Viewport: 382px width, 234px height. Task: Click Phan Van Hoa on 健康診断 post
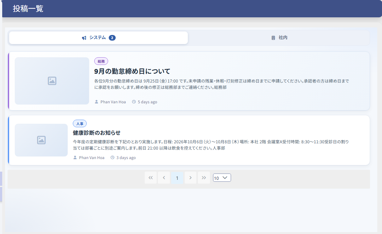92,157
